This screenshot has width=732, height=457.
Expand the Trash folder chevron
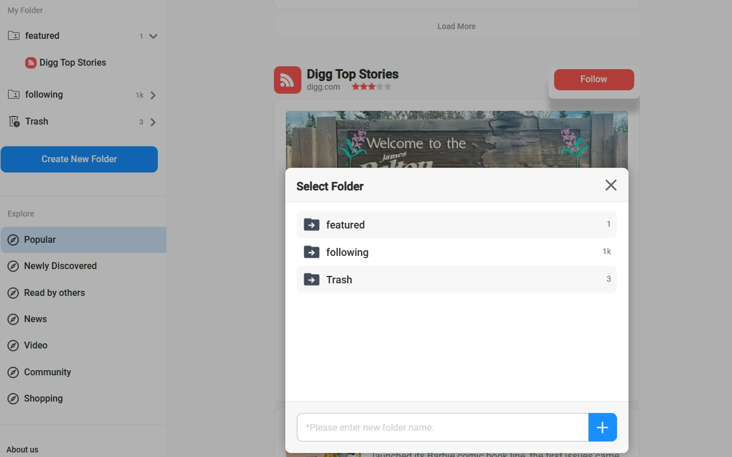point(152,122)
